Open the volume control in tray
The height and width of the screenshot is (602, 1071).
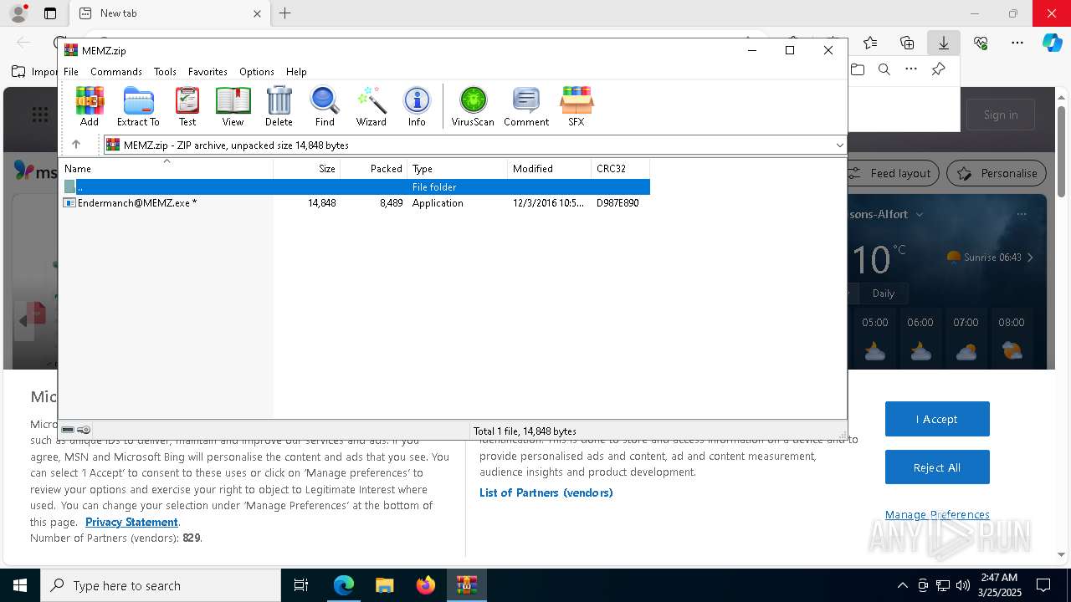tap(963, 585)
